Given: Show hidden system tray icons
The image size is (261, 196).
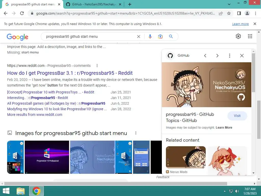Looking at the screenshot, I should 225,191.
